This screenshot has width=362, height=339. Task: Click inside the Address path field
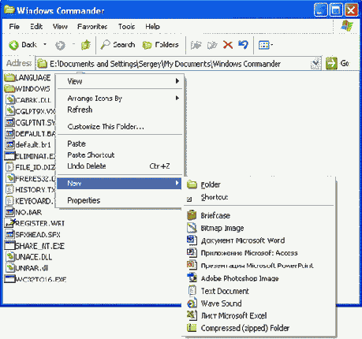tap(174, 64)
